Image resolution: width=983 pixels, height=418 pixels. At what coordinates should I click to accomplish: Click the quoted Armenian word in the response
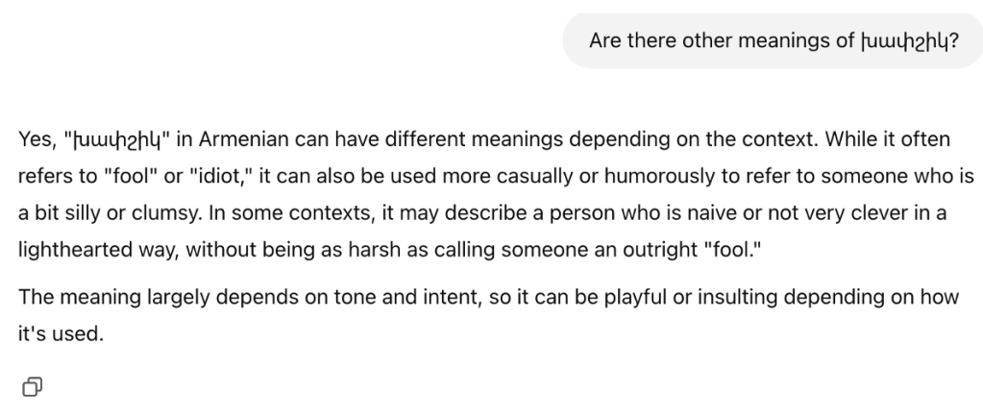(x=115, y=139)
